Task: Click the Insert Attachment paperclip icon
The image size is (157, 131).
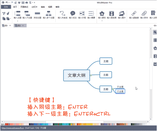Action: pos(144,13)
